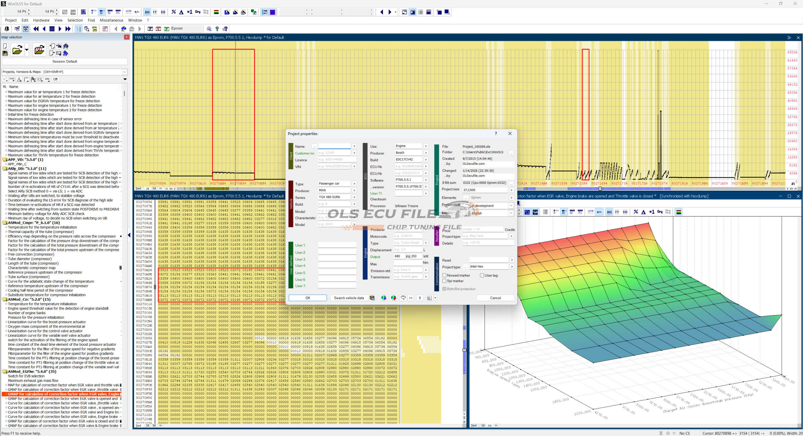Click the globe download icon in dialog
Viewport: 803px width, 436px height.
pyautogui.click(x=384, y=298)
